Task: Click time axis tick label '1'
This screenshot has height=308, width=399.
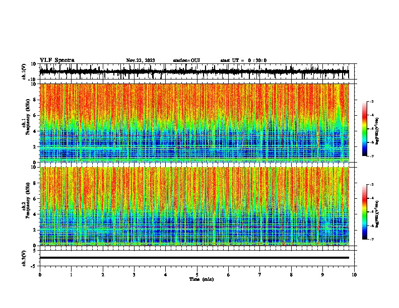Action: pyautogui.click(x=71, y=275)
